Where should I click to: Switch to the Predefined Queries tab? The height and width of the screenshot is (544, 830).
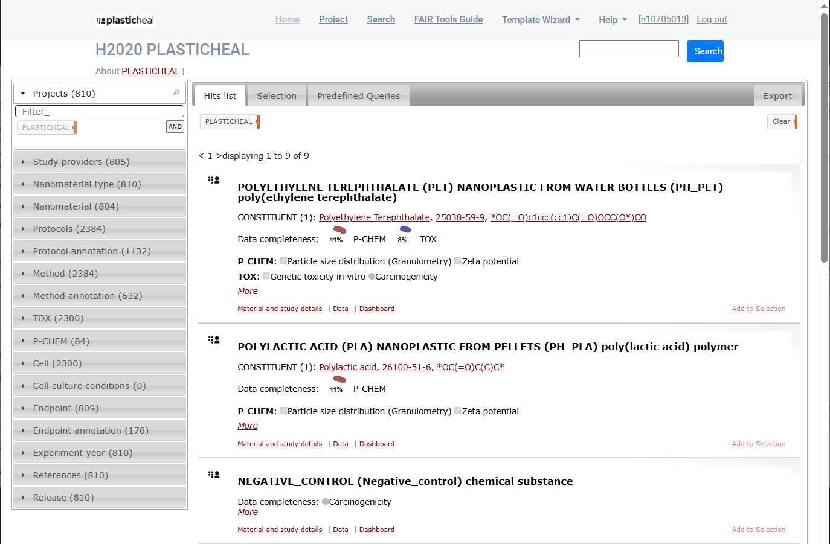tap(358, 96)
